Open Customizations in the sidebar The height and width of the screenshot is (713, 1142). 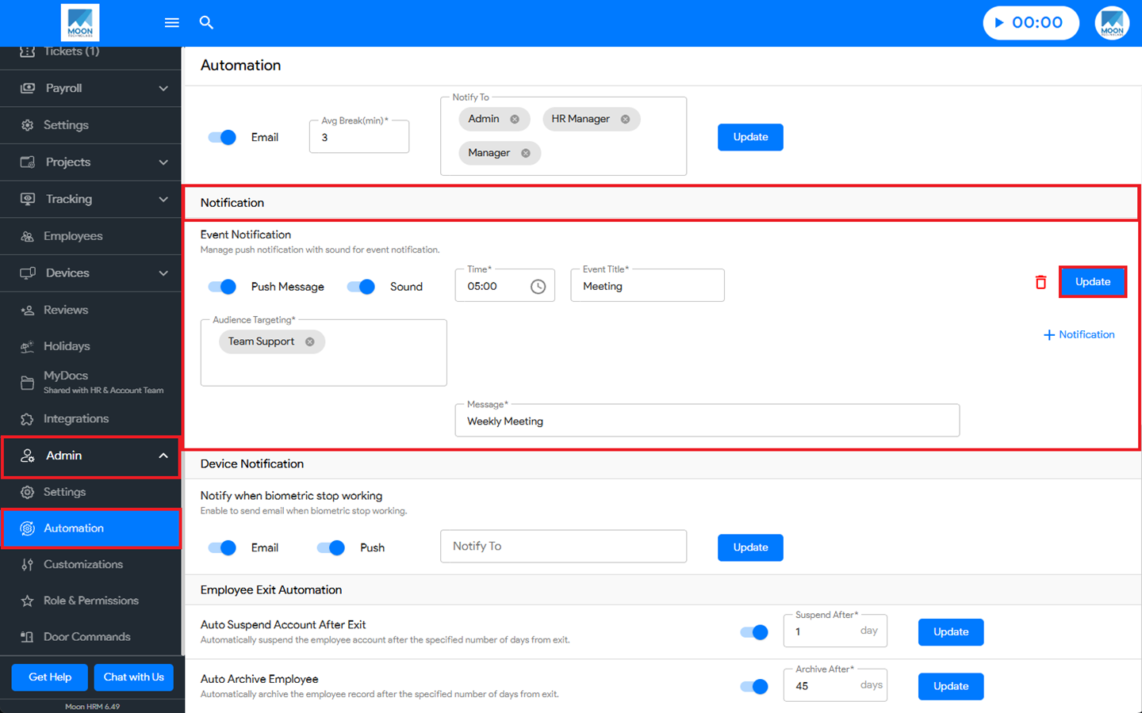[x=83, y=565]
